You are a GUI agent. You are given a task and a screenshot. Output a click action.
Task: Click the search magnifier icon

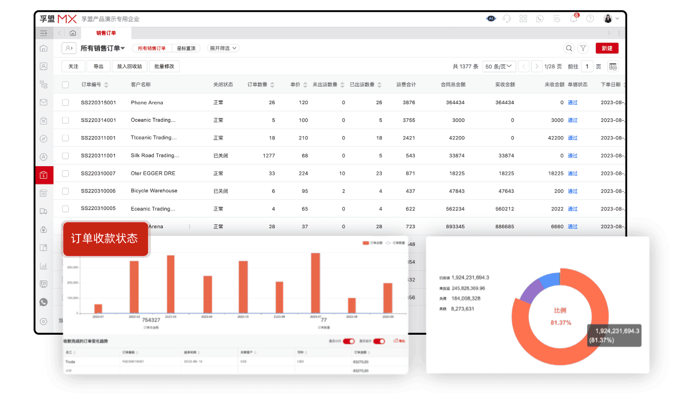click(x=569, y=48)
